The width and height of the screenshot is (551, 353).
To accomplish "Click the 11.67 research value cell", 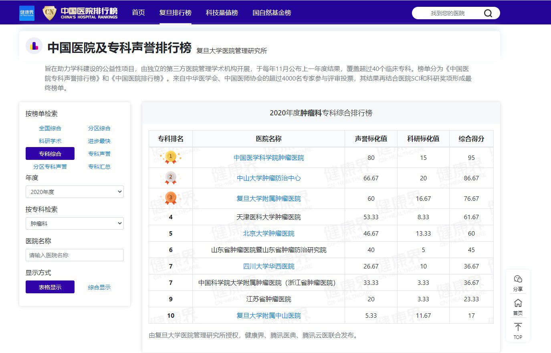I will (423, 316).
